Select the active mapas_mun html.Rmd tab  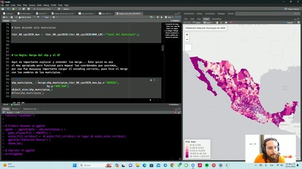pos(129,14)
